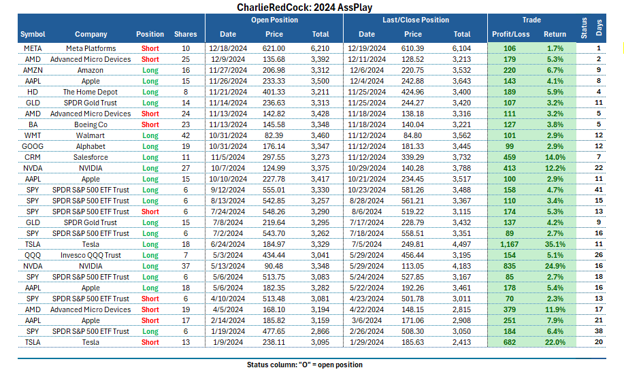Viewport: 624px width, 370px height.
Task: Click the 24.9% return cell
Action: (555, 266)
